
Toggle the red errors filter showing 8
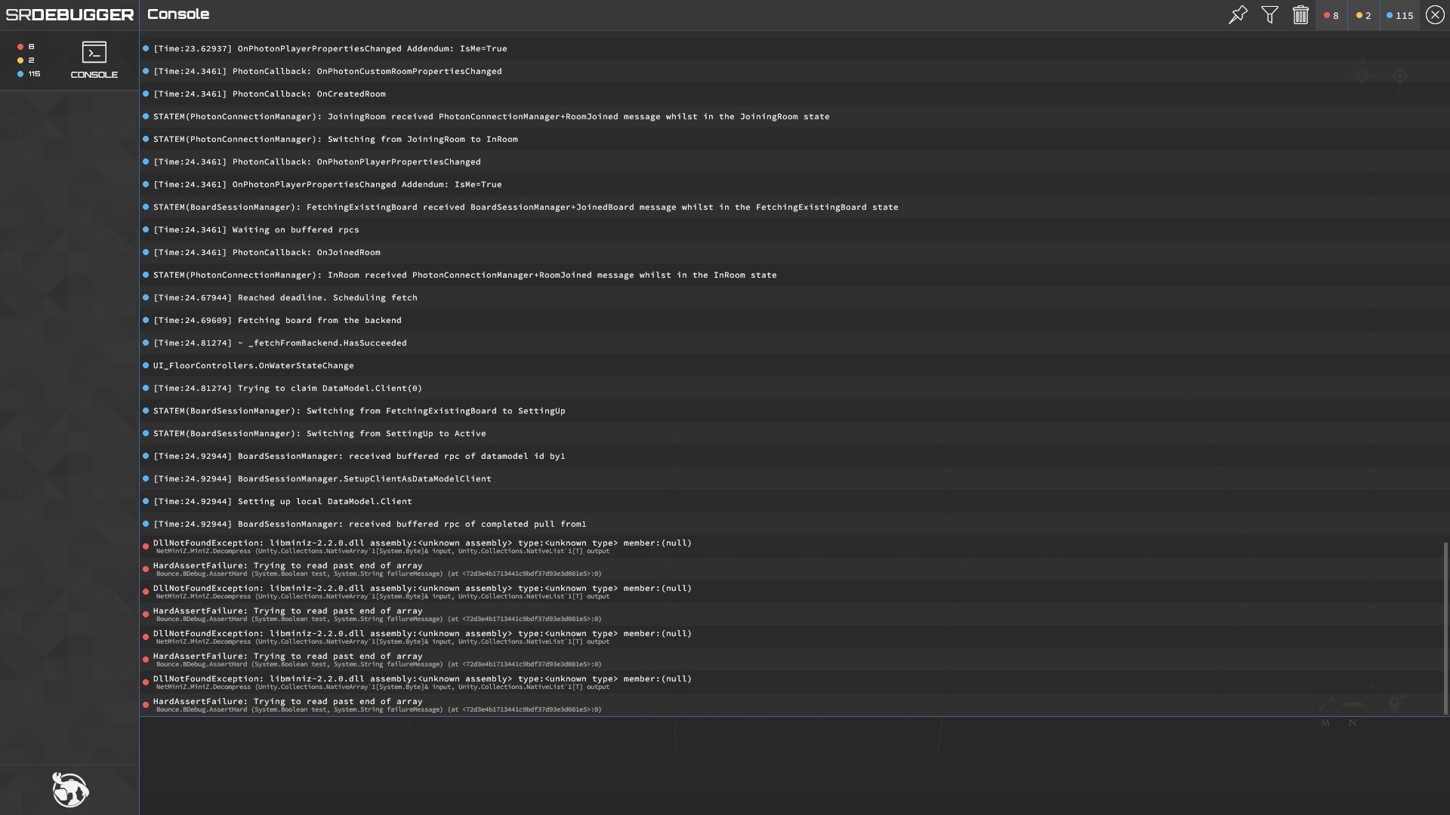[1331, 15]
